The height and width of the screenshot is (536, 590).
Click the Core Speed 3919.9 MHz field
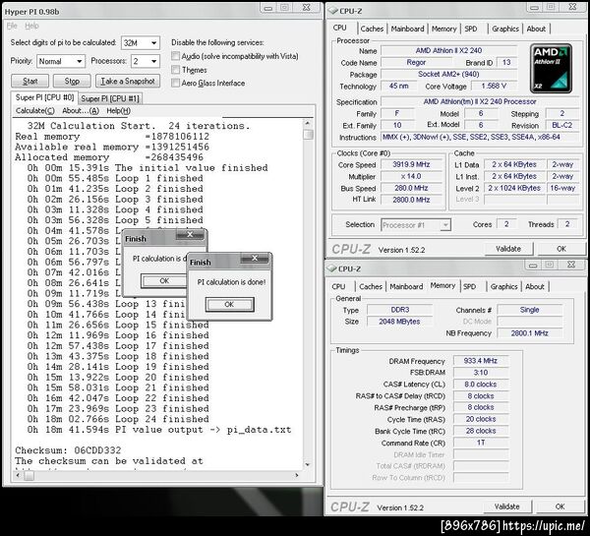[x=411, y=164]
